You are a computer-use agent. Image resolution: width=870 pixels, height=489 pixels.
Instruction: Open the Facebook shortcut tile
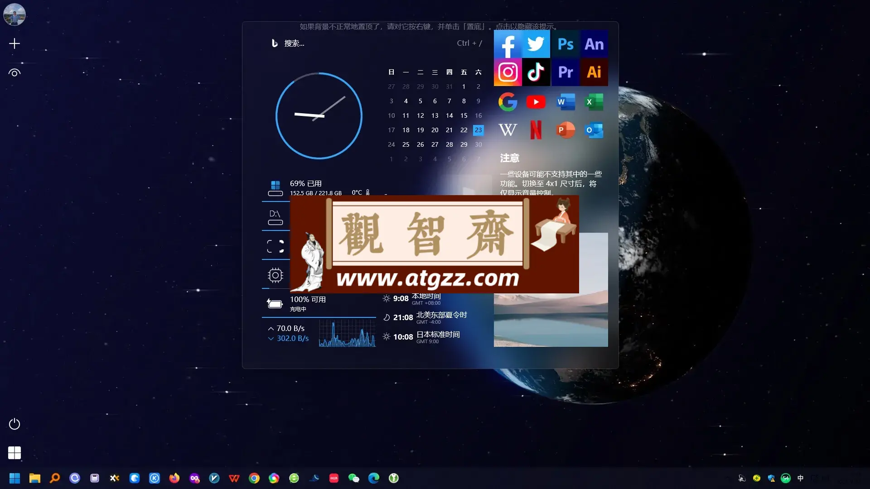(x=508, y=44)
